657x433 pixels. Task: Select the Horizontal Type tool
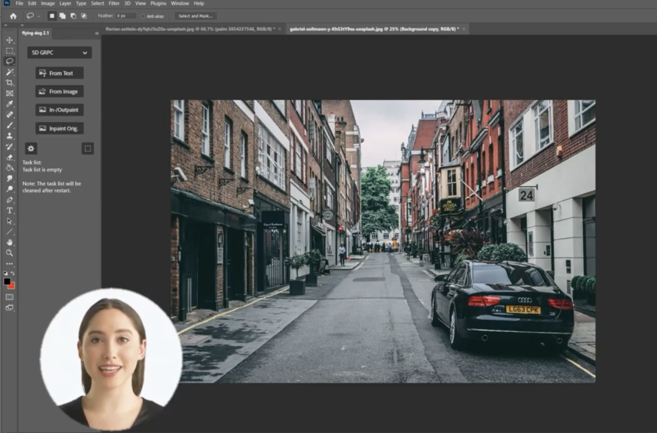[10, 210]
